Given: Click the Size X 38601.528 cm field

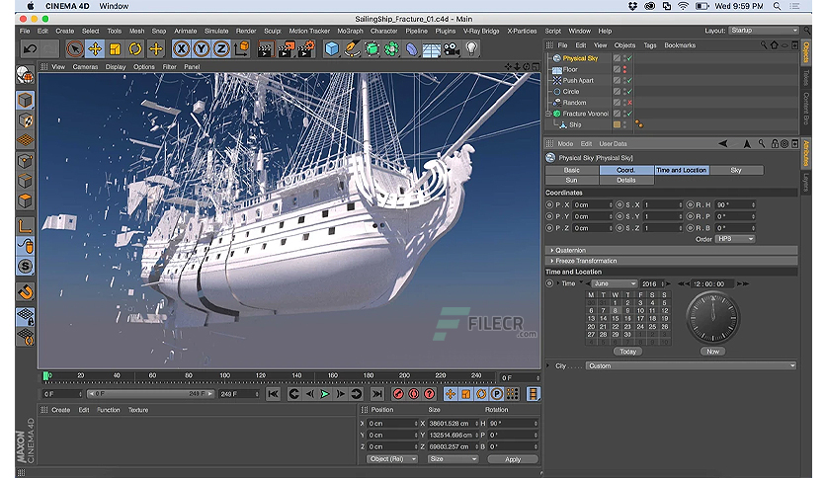Looking at the screenshot, I should click(453, 424).
